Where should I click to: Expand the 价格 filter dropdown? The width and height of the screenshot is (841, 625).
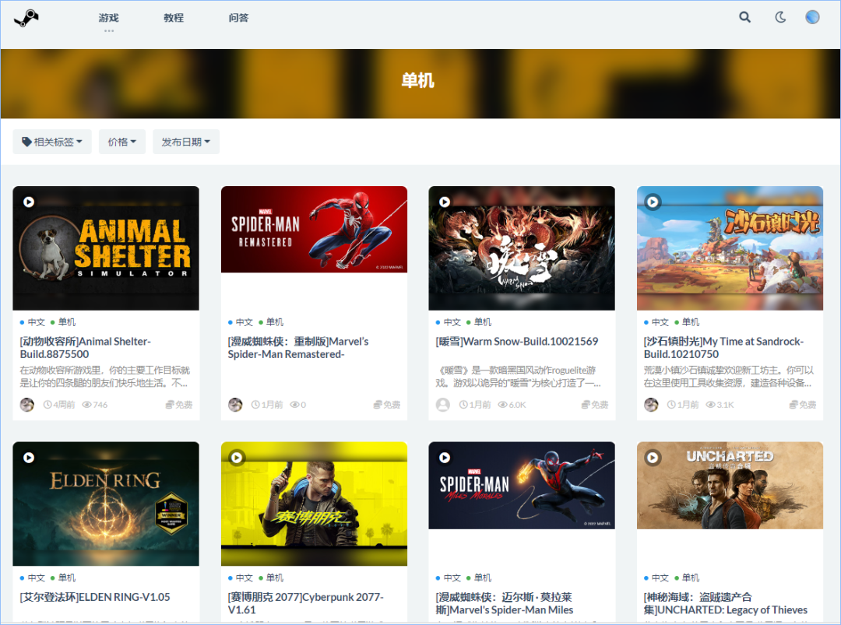click(x=121, y=142)
